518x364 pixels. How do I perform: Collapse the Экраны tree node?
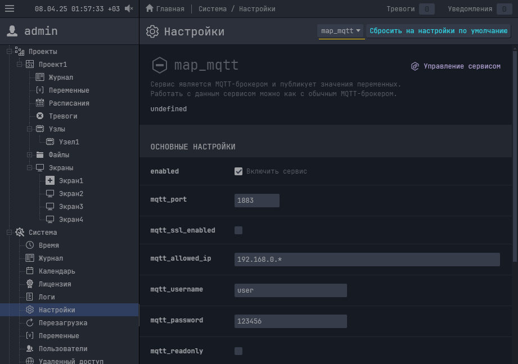tap(30, 168)
